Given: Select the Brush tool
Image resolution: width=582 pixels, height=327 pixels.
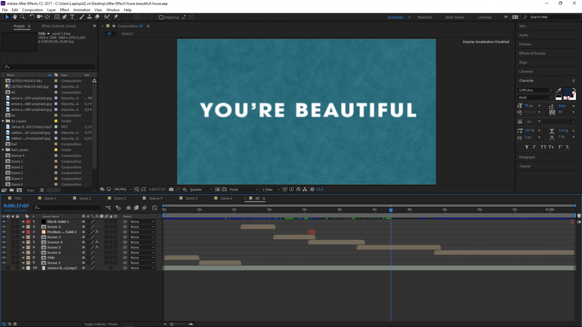Looking at the screenshot, I should tap(82, 17).
